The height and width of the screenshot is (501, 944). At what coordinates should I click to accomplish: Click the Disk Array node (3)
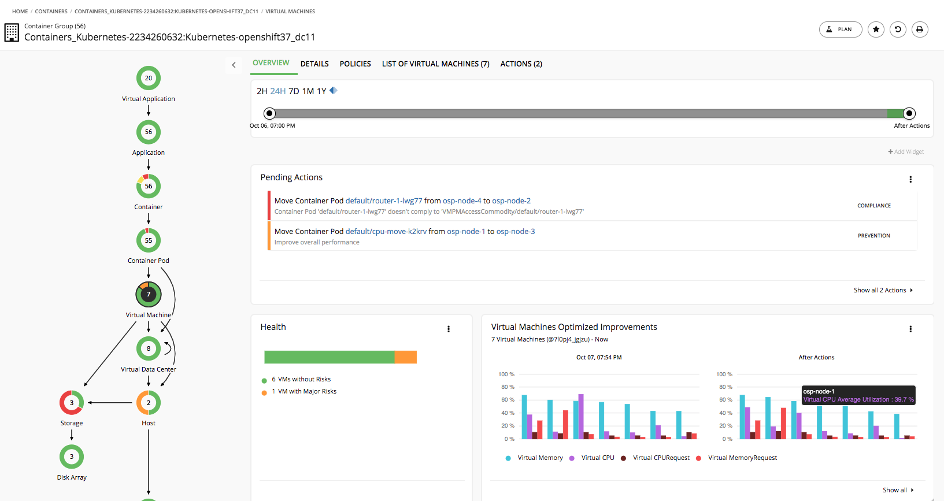(x=72, y=457)
